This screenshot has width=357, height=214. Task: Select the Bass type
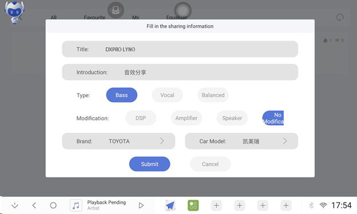tap(122, 95)
